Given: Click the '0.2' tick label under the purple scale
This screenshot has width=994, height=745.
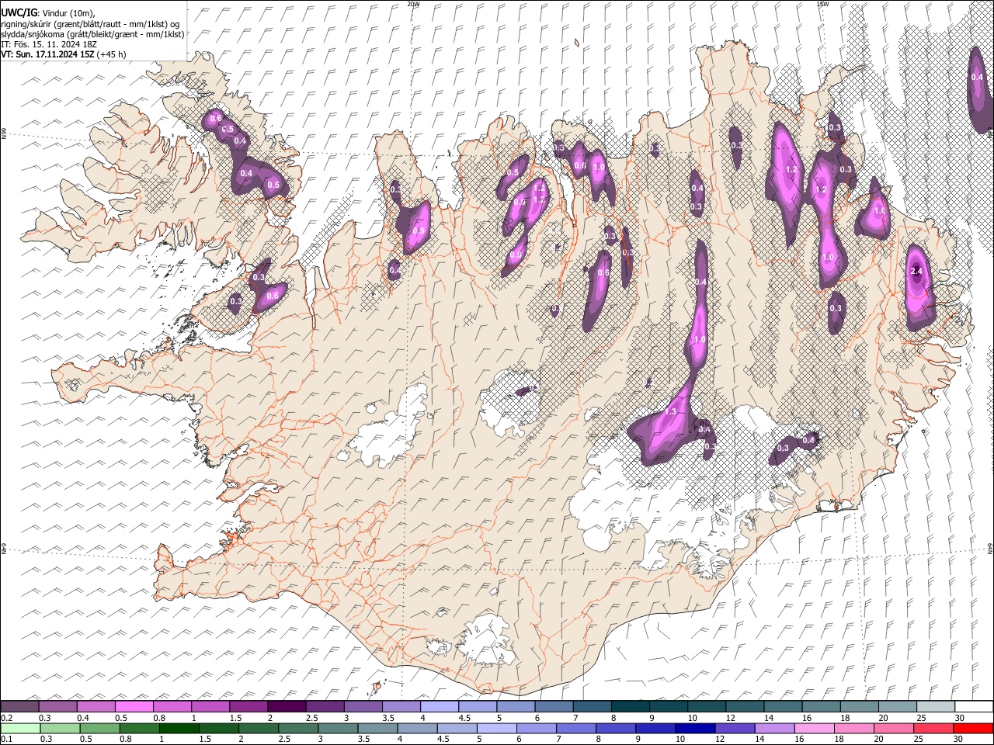Looking at the screenshot, I should tap(6, 717).
